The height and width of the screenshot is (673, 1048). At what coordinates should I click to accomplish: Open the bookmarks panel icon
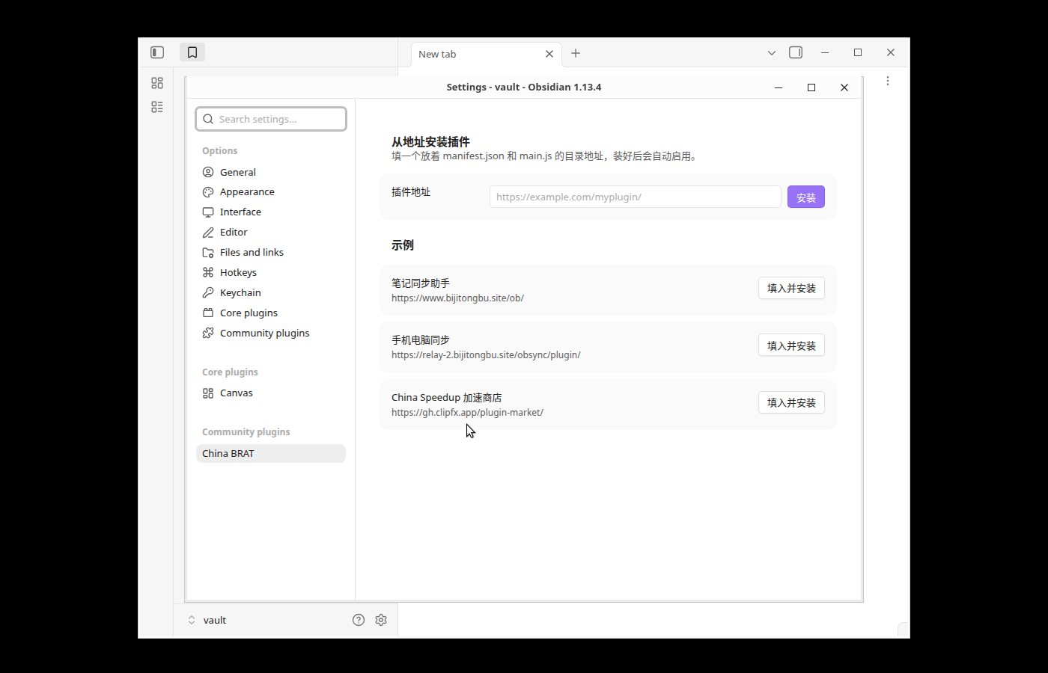192,52
